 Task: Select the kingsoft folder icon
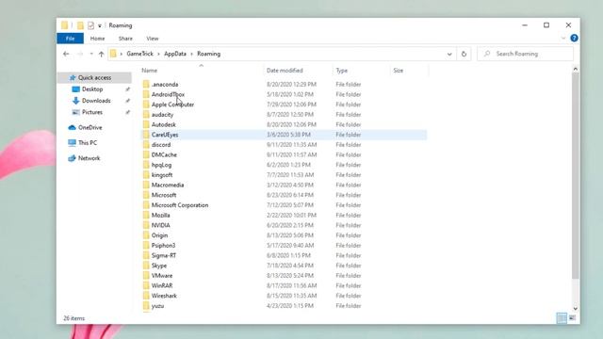click(x=146, y=175)
